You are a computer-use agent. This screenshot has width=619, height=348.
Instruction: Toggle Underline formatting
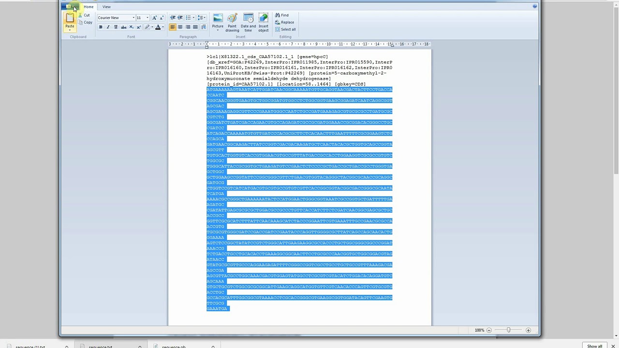[x=116, y=27]
